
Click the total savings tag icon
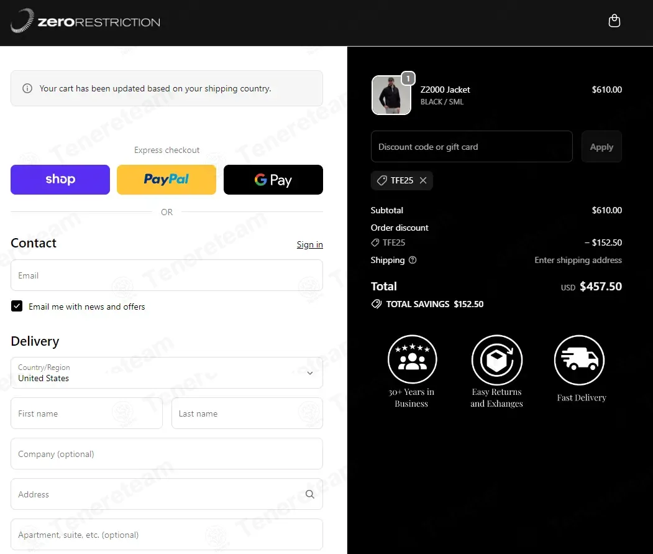[x=376, y=304]
